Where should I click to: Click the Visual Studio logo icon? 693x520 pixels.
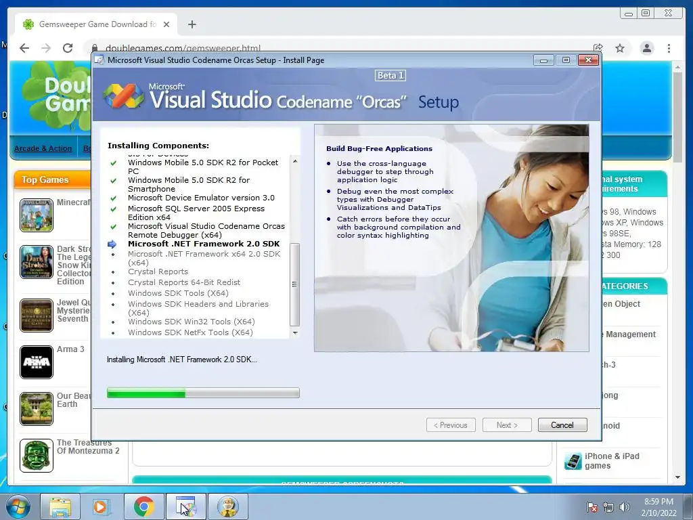(x=123, y=95)
